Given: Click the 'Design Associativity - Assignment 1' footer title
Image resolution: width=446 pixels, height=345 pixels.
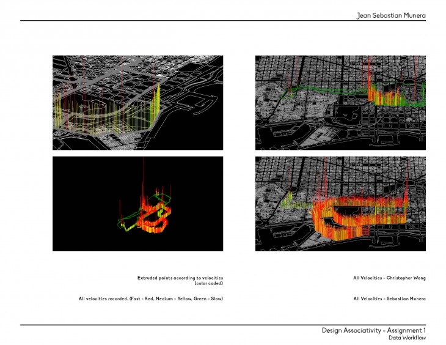Looking at the screenshot, I should coord(373,330).
